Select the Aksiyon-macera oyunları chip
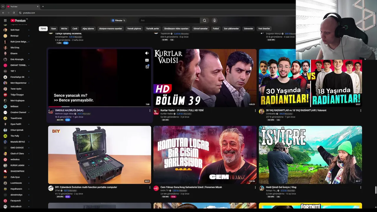The height and width of the screenshot is (212, 377). [110, 29]
